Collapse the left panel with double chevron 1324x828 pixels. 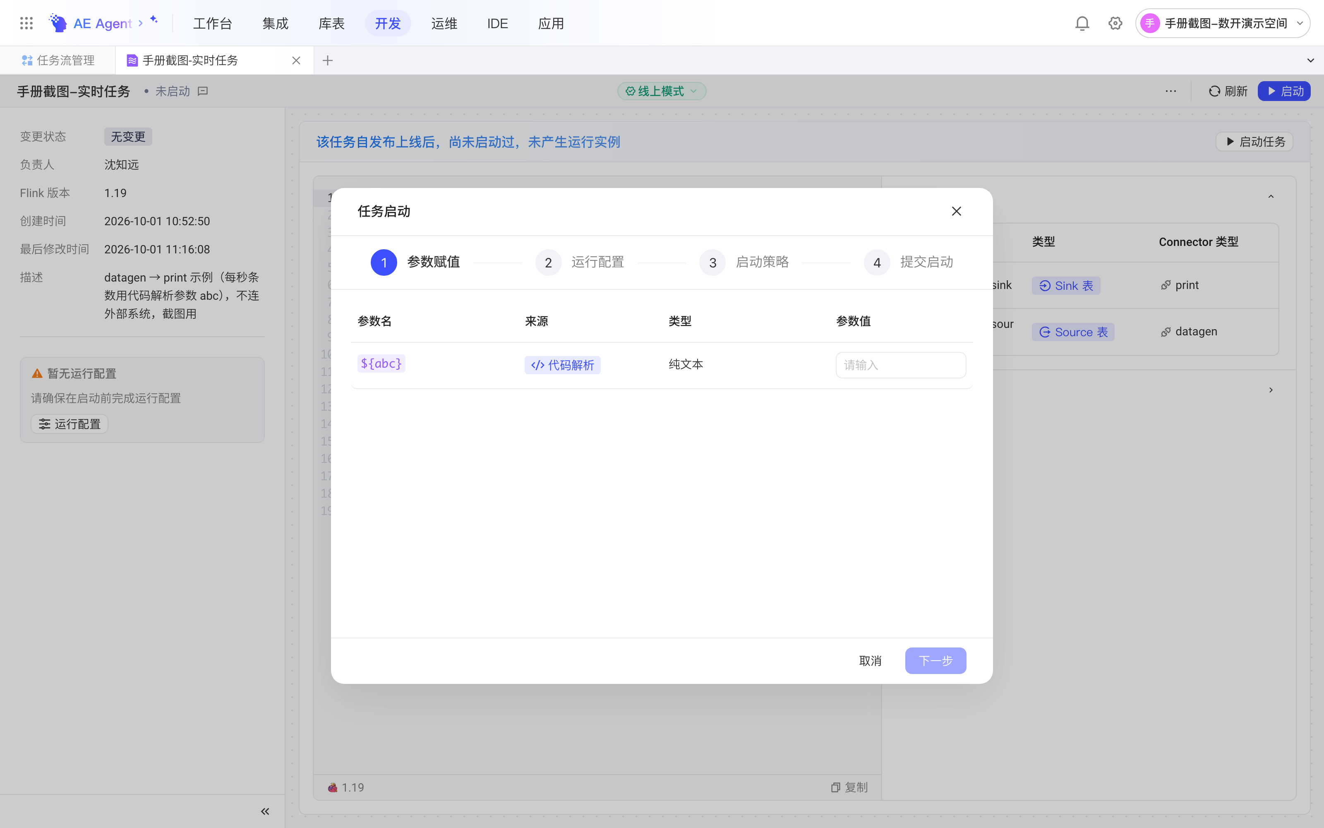265,811
